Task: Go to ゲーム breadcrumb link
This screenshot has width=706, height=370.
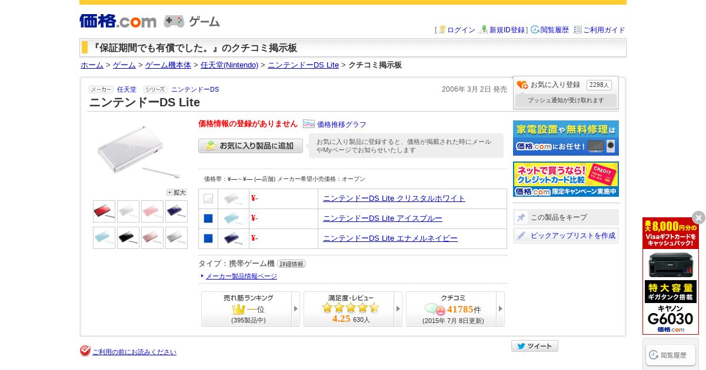Action: (124, 65)
